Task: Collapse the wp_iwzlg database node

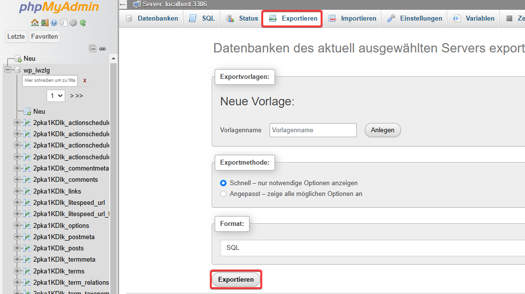Action: coord(8,70)
